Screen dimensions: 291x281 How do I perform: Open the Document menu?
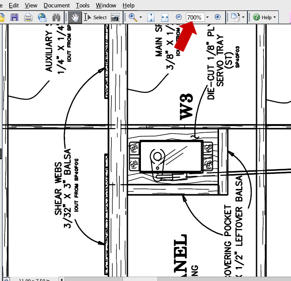(57, 5)
